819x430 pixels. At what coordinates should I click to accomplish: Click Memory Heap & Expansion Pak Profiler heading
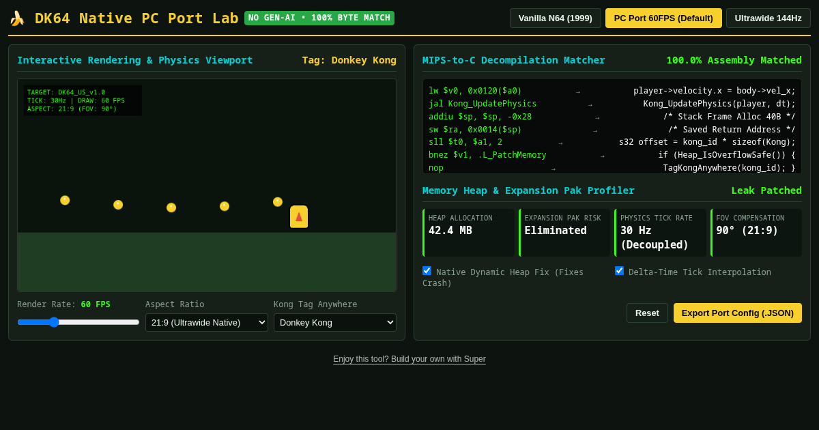click(x=528, y=190)
